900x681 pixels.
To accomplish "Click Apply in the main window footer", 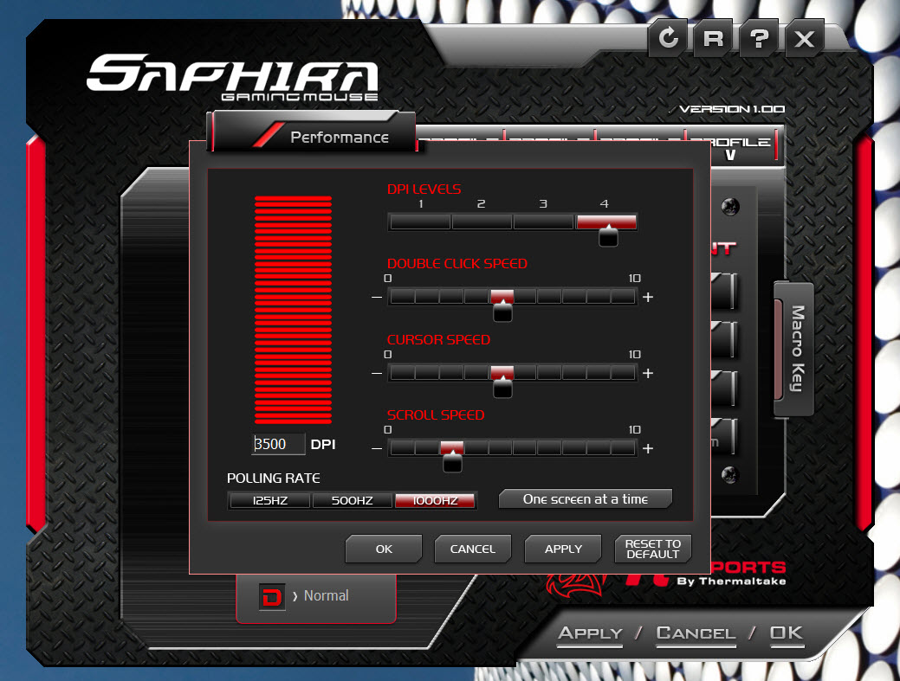I will pyautogui.click(x=590, y=633).
